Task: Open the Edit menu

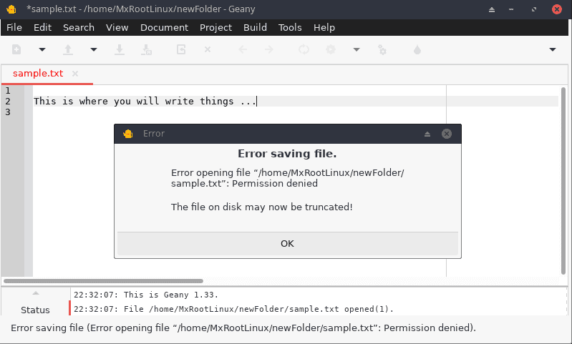Action: 43,27
